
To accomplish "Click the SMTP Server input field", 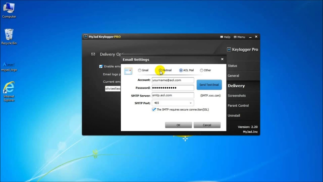I will 173,95.
